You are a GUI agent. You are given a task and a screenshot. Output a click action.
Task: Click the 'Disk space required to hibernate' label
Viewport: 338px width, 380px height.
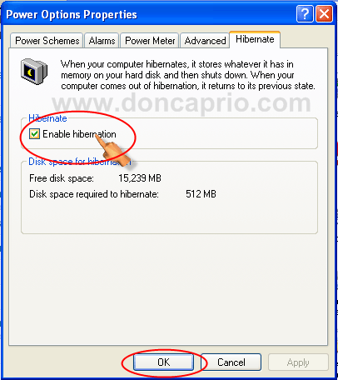[x=94, y=194]
